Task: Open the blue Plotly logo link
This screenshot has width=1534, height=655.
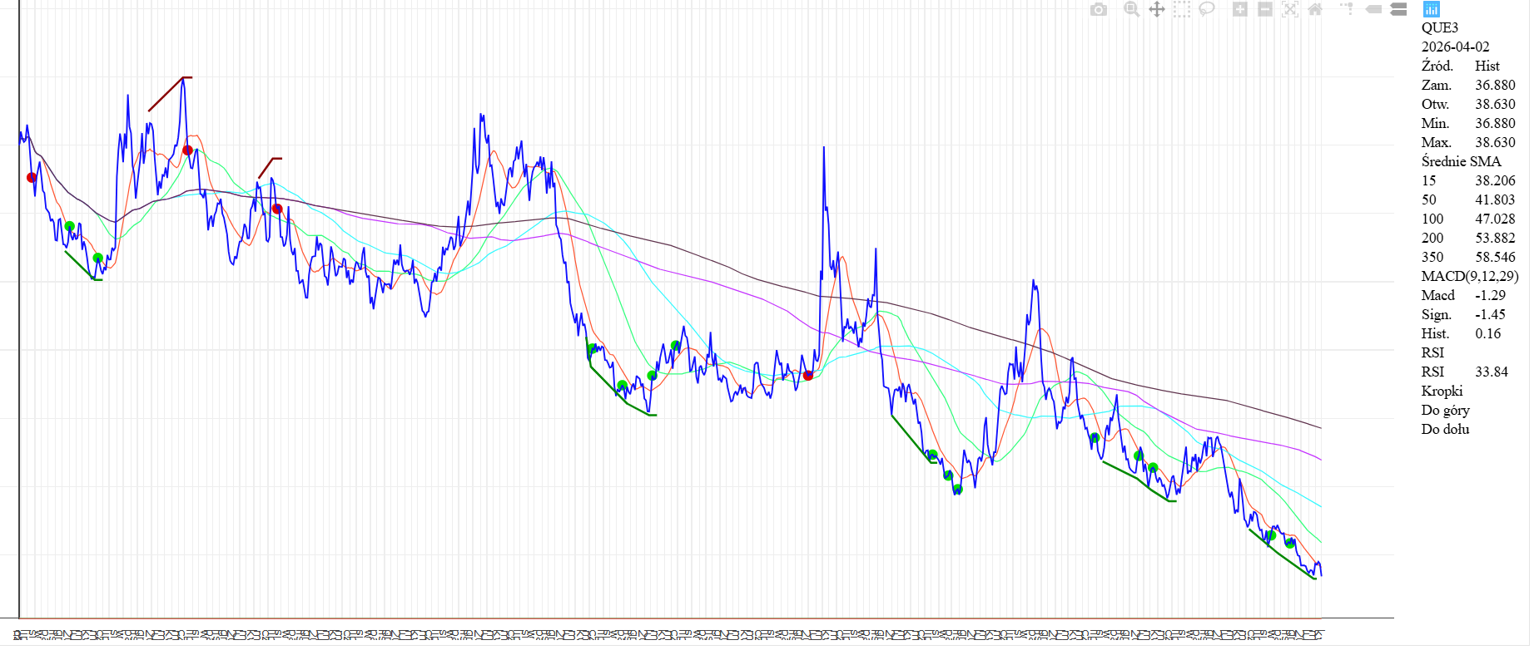Action: (1431, 9)
